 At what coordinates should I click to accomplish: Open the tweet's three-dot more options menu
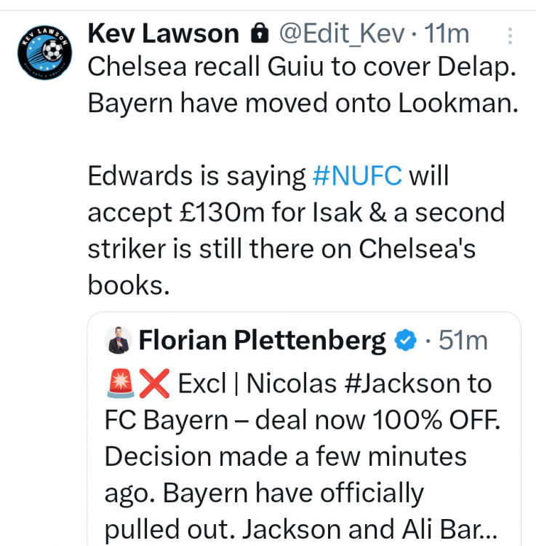coord(510,35)
